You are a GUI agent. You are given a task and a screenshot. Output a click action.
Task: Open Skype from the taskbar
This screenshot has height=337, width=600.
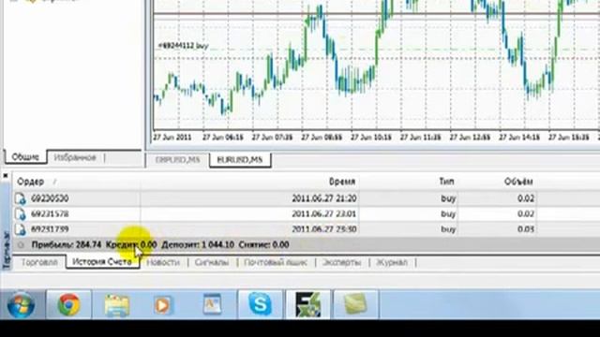[x=261, y=304]
